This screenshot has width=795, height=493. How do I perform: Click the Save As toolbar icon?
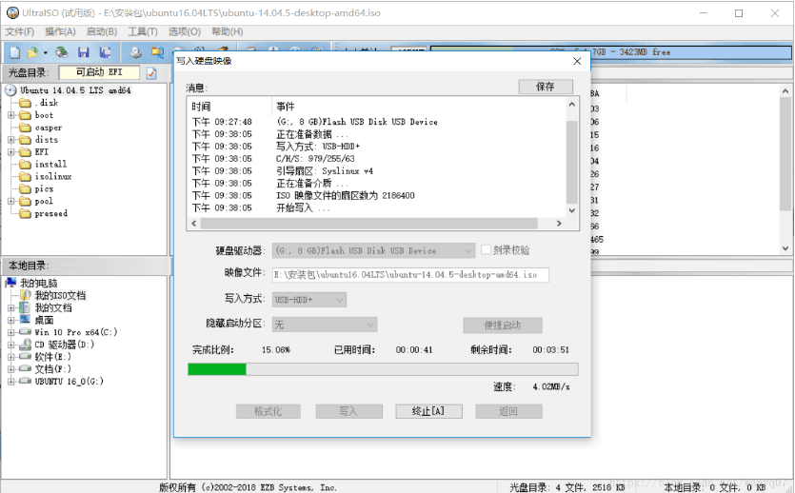point(106,52)
